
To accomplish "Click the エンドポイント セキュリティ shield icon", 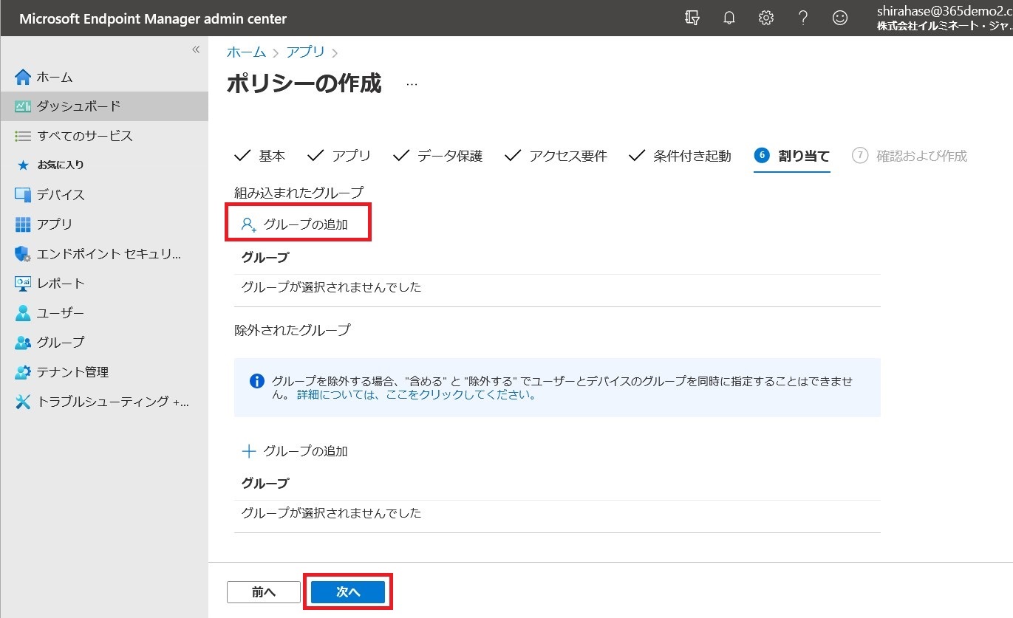I will pos(23,254).
